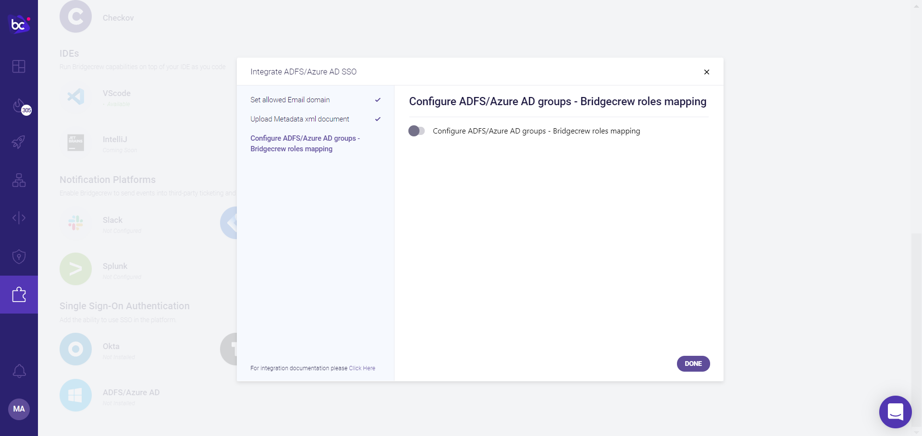922x436 pixels.
Task: Open the chat support bubble
Action: 895,412
